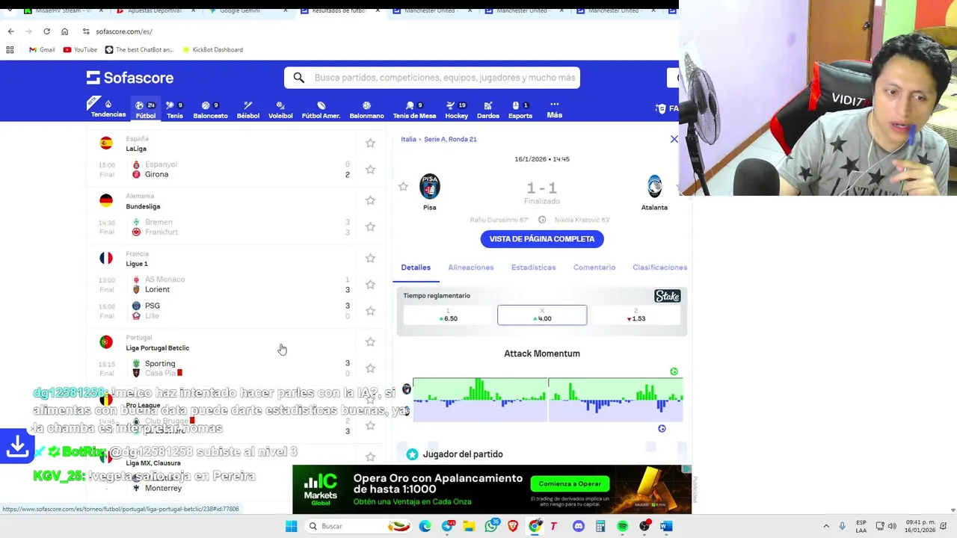The width and height of the screenshot is (957, 538).
Task: Favorite the Sporting vs Casa Pia star
Action: click(x=370, y=368)
